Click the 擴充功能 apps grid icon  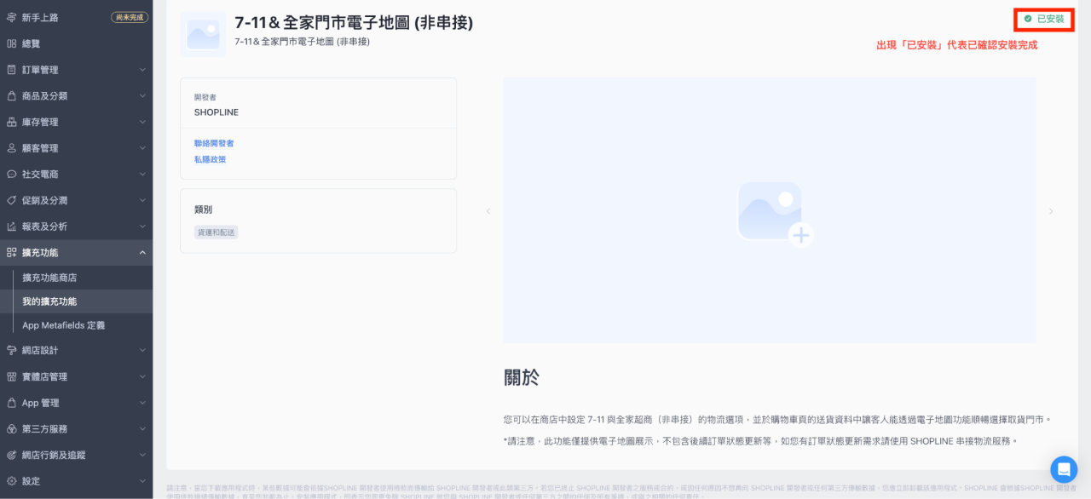pyautogui.click(x=11, y=253)
